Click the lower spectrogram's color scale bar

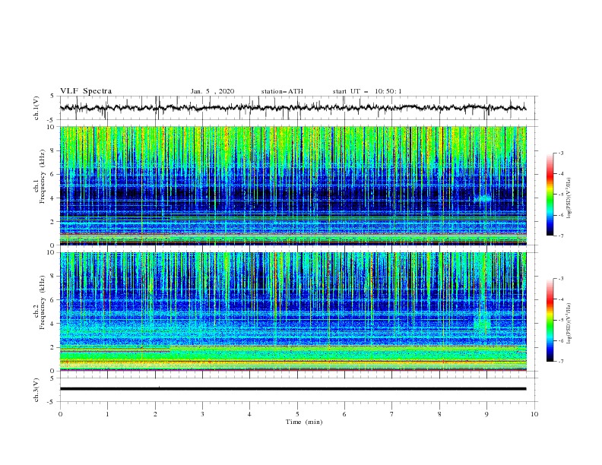click(550, 320)
